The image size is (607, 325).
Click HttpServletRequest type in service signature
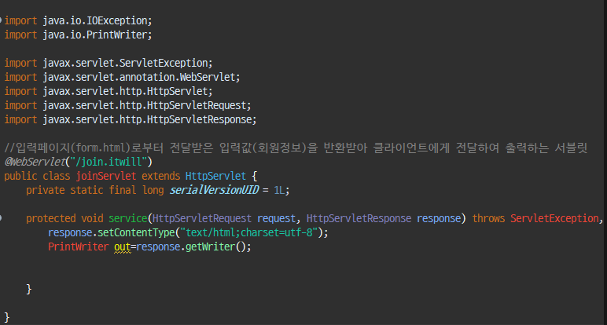click(202, 219)
